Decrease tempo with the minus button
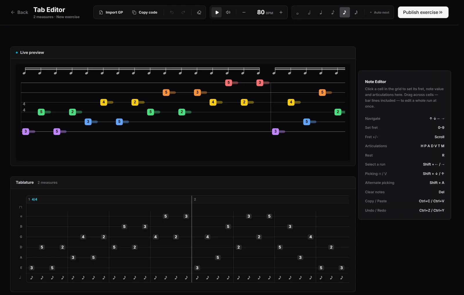 click(244, 12)
